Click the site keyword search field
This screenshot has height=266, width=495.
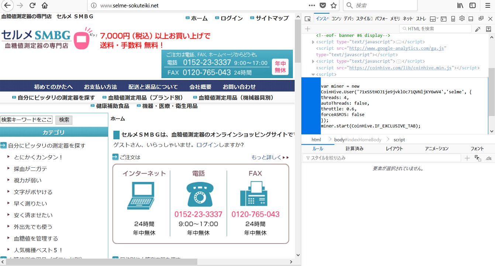pos(27,120)
